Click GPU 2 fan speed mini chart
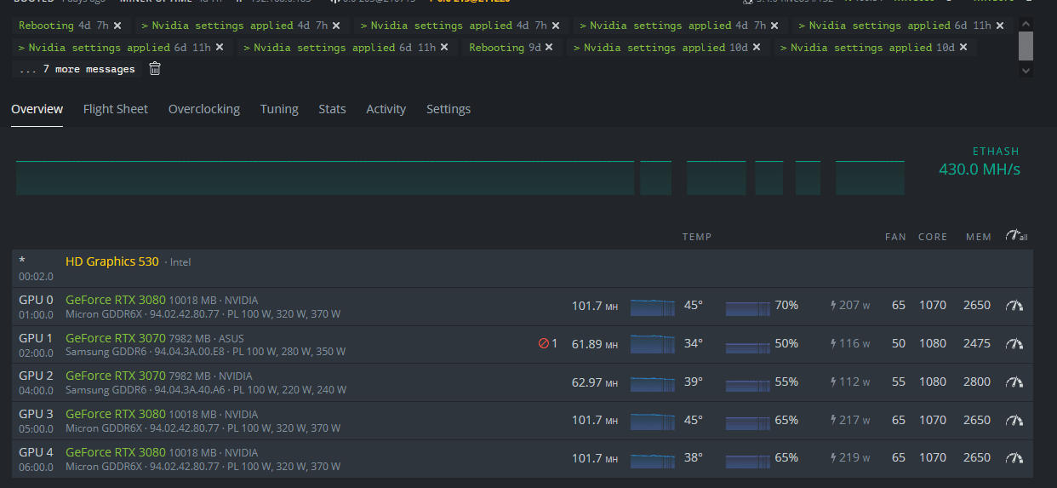The width and height of the screenshot is (1057, 488). pos(747,385)
